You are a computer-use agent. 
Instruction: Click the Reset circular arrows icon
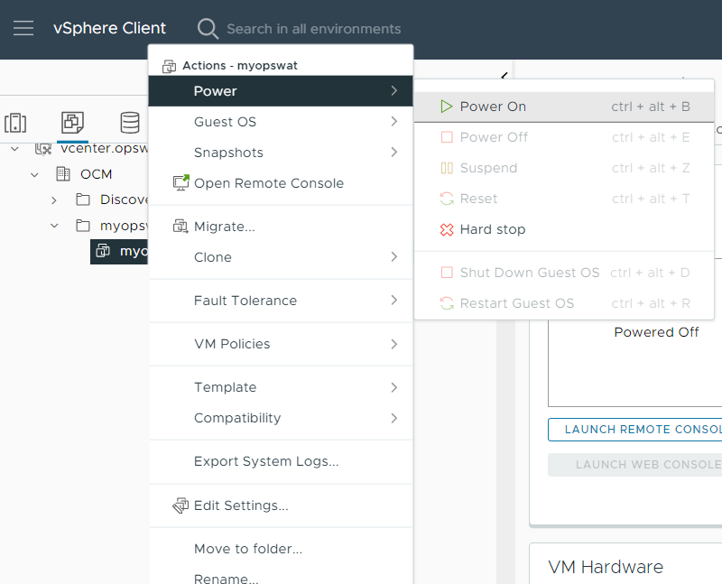(447, 199)
